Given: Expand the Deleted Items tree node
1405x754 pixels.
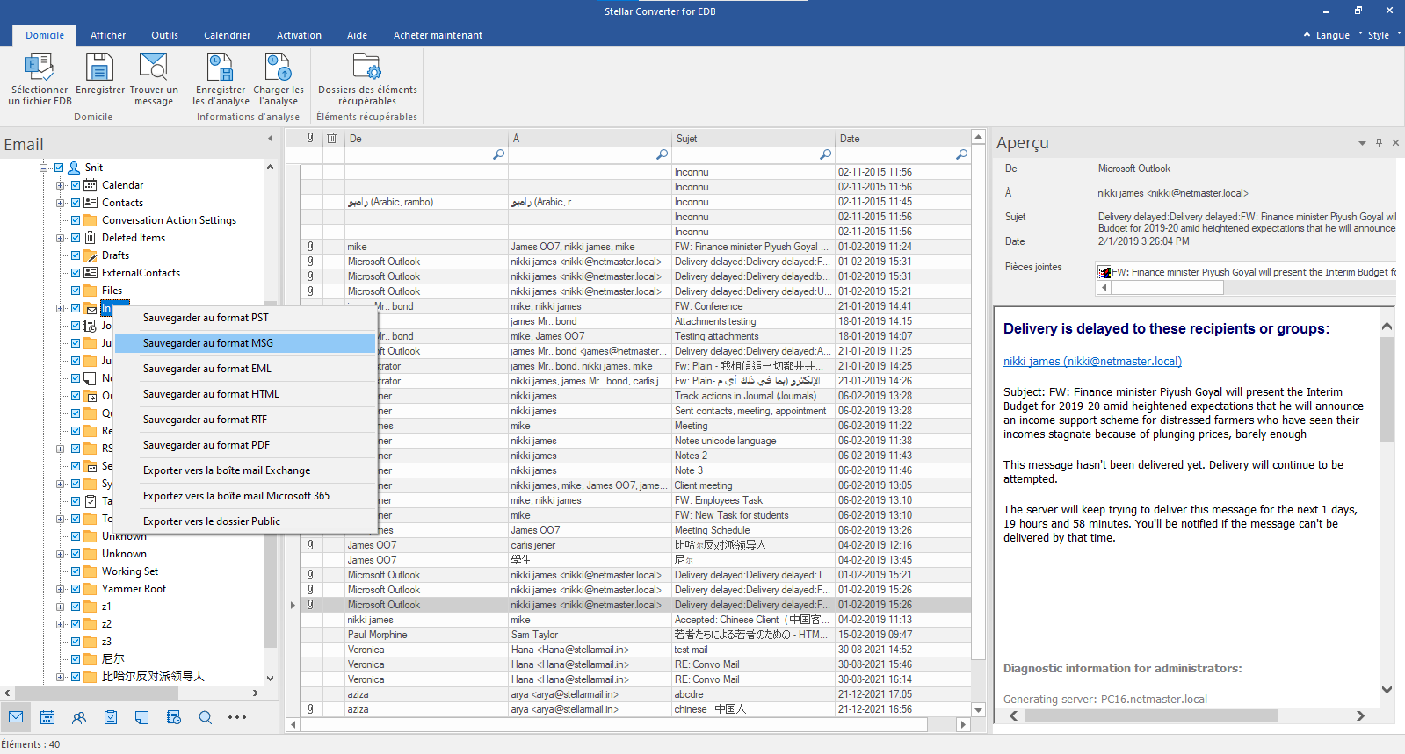Looking at the screenshot, I should [60, 238].
